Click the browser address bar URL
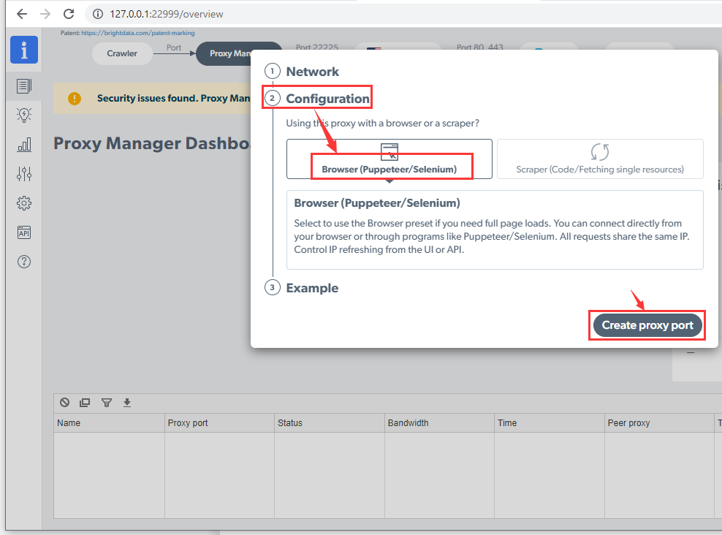The height and width of the screenshot is (535, 722). (168, 14)
